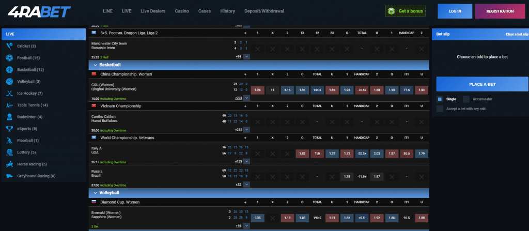The image size is (529, 231).
Task: Expand more markets for CSU vs Qinghai match
Action: pos(246,98)
